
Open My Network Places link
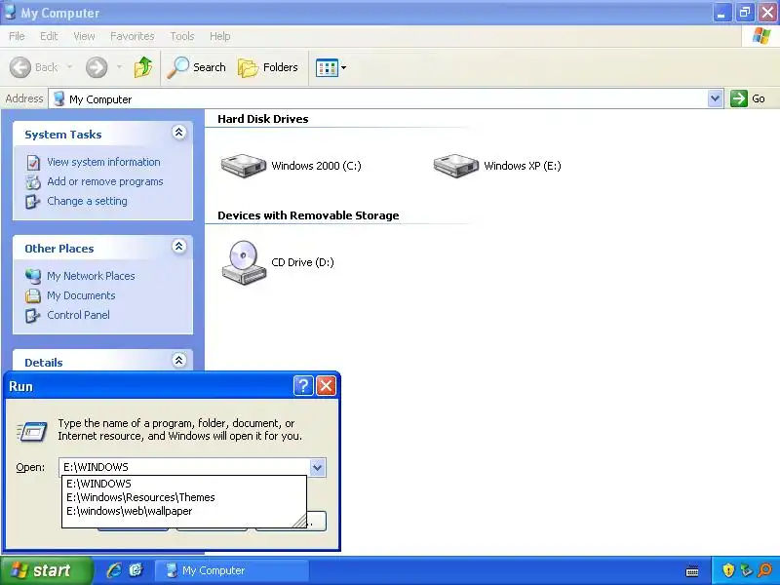[x=91, y=276]
